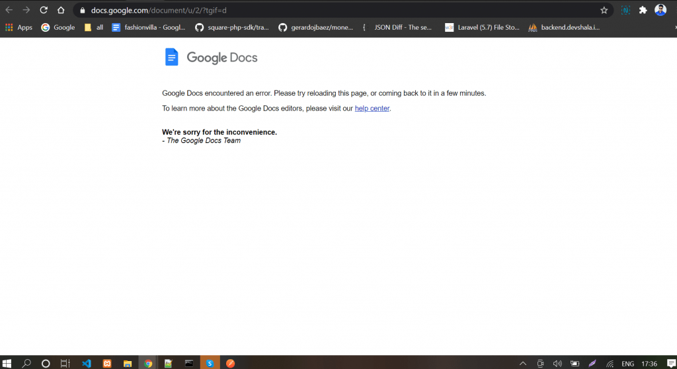Viewport: 677px width, 369px height.
Task: Switch the ENG input language
Action: (x=628, y=364)
